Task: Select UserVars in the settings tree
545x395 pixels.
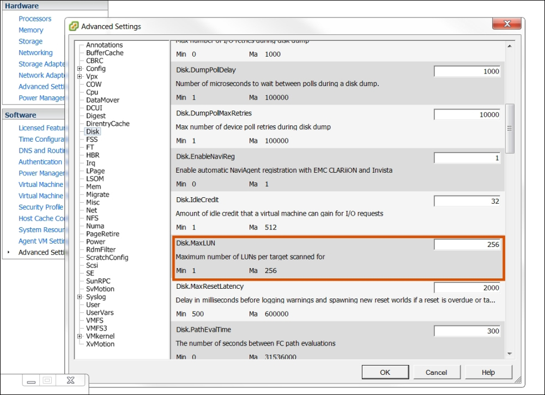Action: point(100,313)
